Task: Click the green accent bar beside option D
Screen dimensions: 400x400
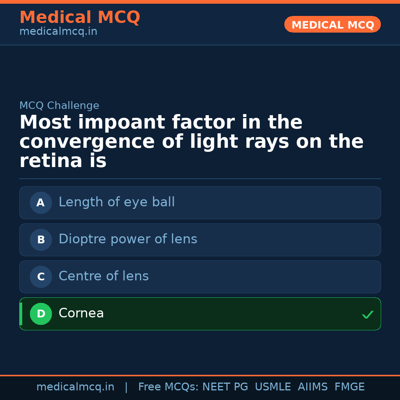Action: [20, 314]
